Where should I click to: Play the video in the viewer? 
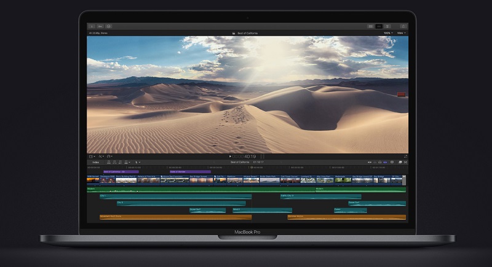coord(230,156)
